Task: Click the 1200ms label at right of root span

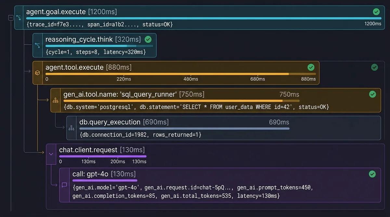Action: 373,24
